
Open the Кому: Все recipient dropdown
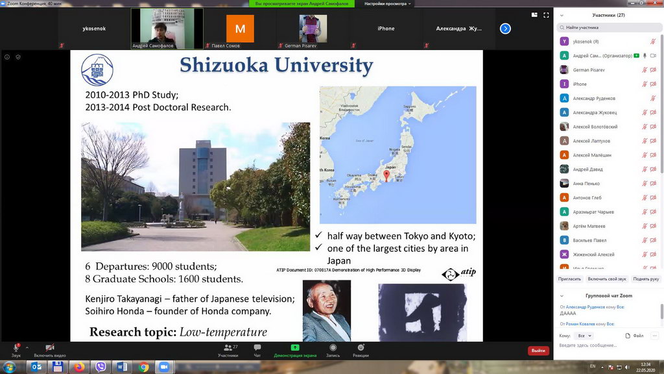pos(584,336)
